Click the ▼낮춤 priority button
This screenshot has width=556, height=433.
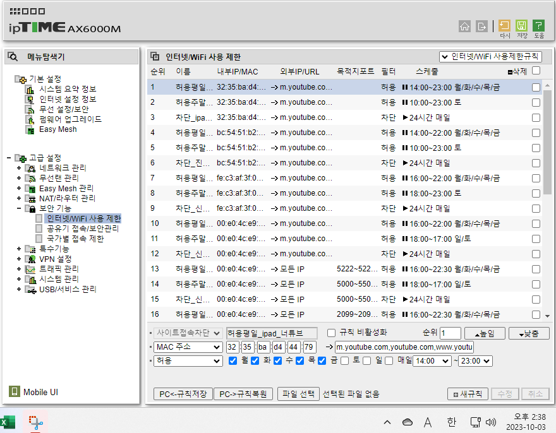pos(529,333)
